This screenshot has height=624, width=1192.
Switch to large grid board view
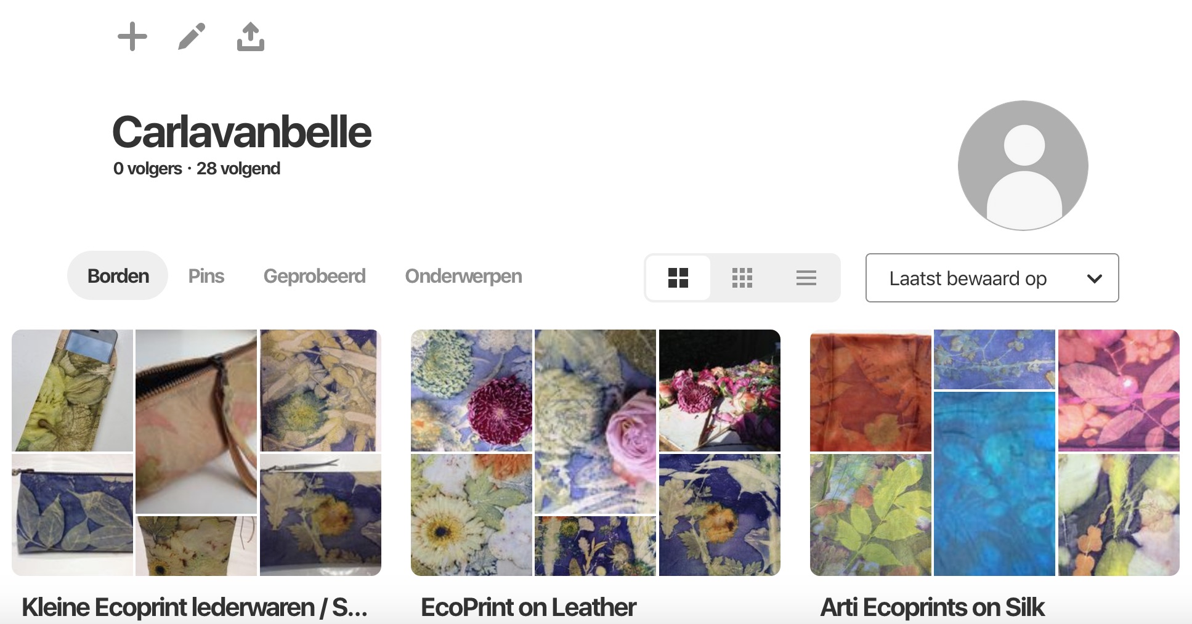(x=678, y=278)
